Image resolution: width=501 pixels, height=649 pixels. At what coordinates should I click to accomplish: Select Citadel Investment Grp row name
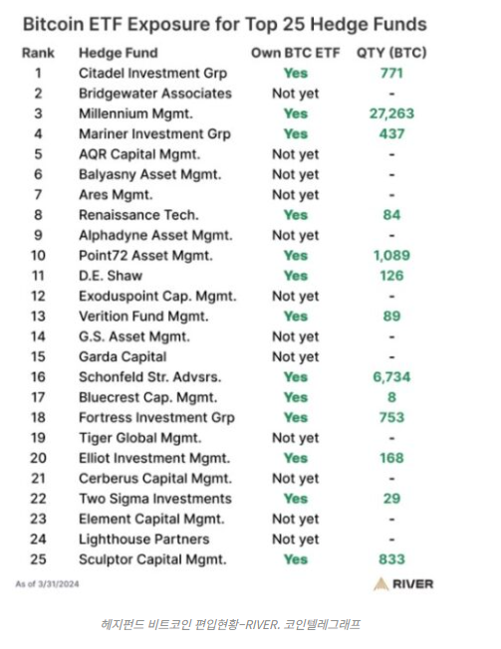(152, 74)
